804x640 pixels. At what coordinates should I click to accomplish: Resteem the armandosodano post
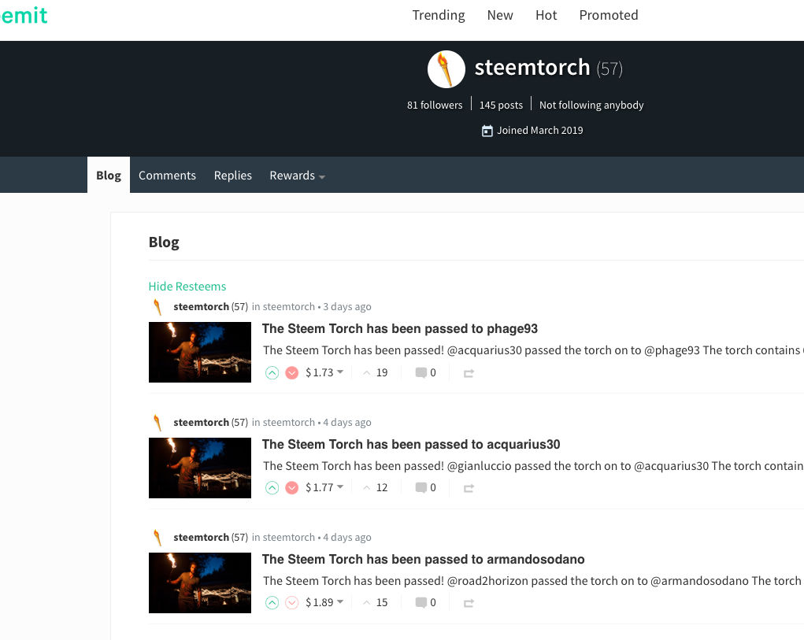[x=469, y=603]
